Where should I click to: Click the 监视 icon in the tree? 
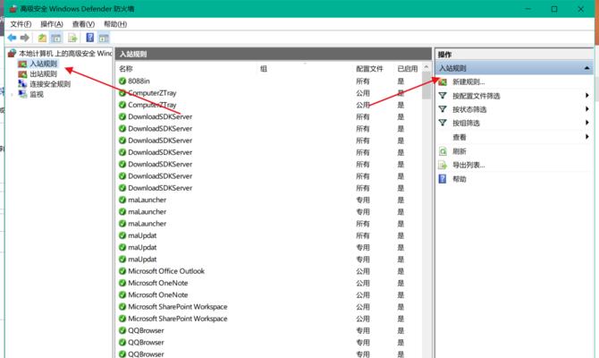coord(22,94)
